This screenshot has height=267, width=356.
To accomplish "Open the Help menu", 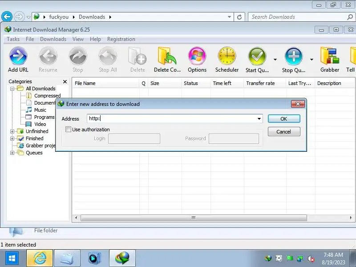I will (x=95, y=39).
